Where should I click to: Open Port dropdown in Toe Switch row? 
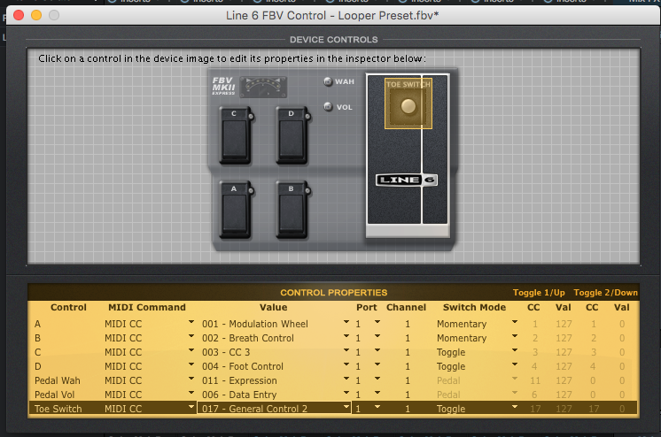click(377, 407)
